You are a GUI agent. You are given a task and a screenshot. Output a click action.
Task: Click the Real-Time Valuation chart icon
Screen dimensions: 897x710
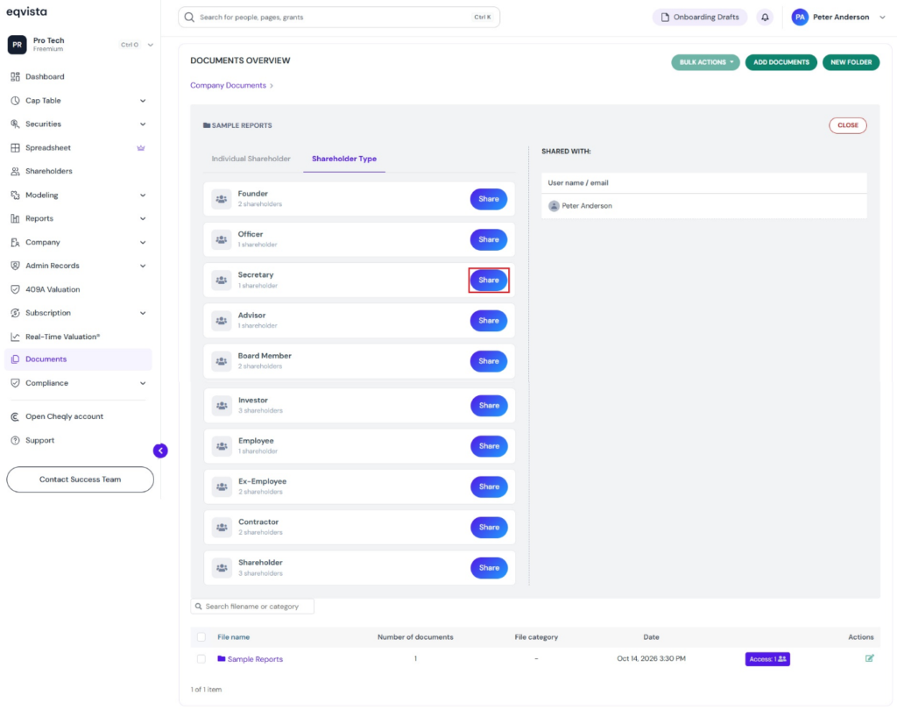(x=15, y=337)
